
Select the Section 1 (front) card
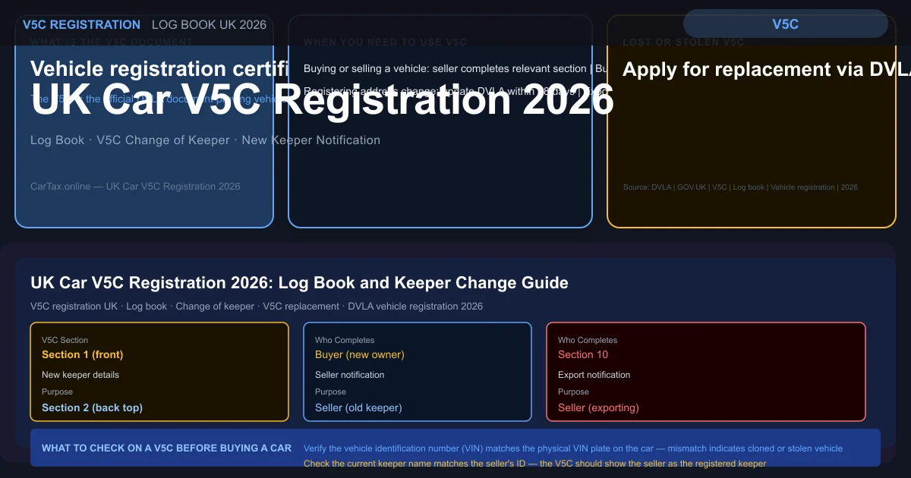pos(159,372)
